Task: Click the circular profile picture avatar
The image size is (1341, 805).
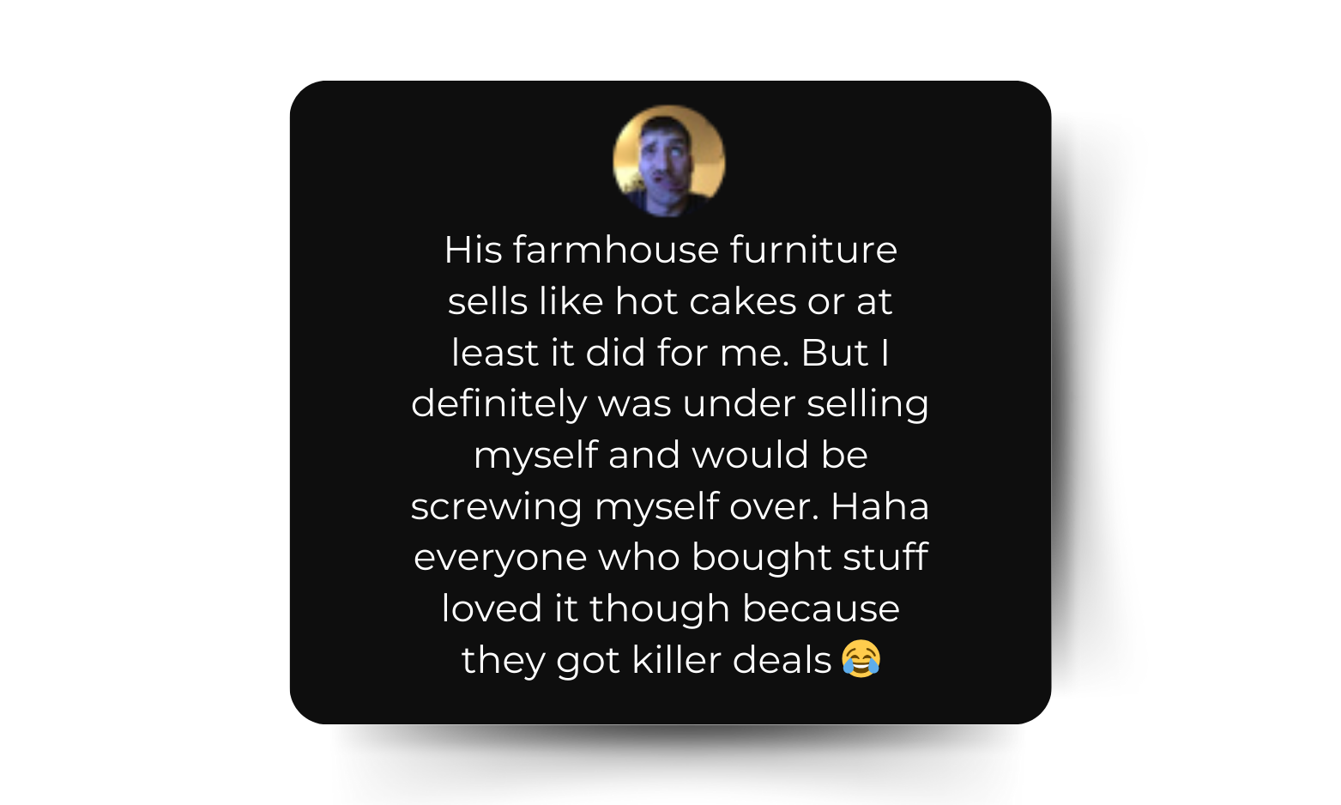Action: [669, 161]
